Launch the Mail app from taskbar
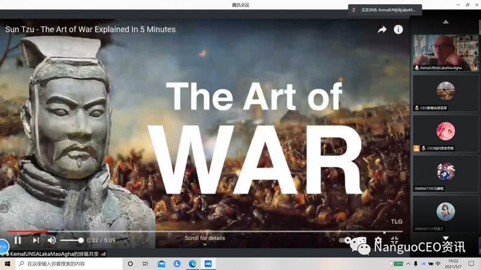This screenshot has height=270, width=481. 162,263
